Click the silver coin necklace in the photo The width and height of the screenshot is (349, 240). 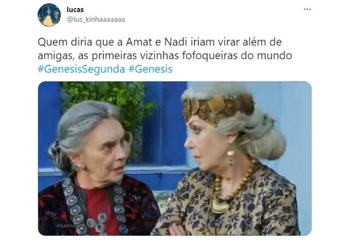[x=93, y=206]
